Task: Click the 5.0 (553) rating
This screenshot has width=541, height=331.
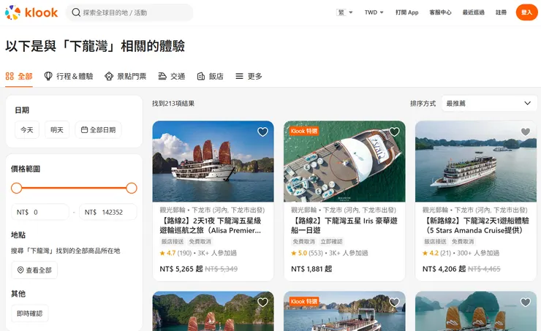Action: (307, 253)
